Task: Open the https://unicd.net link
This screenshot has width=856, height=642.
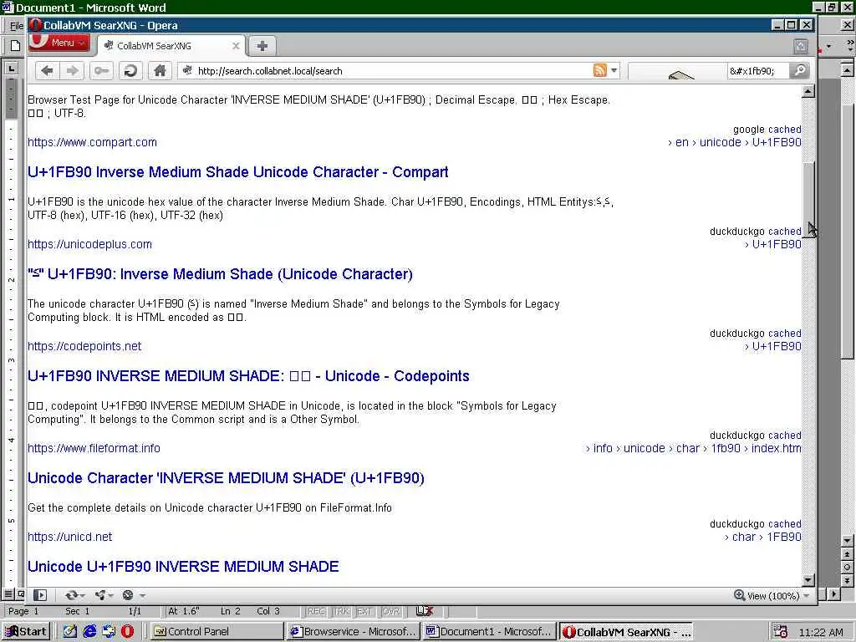Action: point(70,537)
